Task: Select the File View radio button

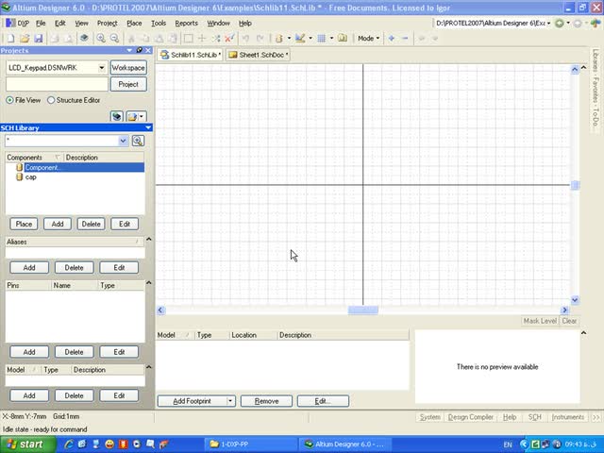Action: [x=10, y=99]
